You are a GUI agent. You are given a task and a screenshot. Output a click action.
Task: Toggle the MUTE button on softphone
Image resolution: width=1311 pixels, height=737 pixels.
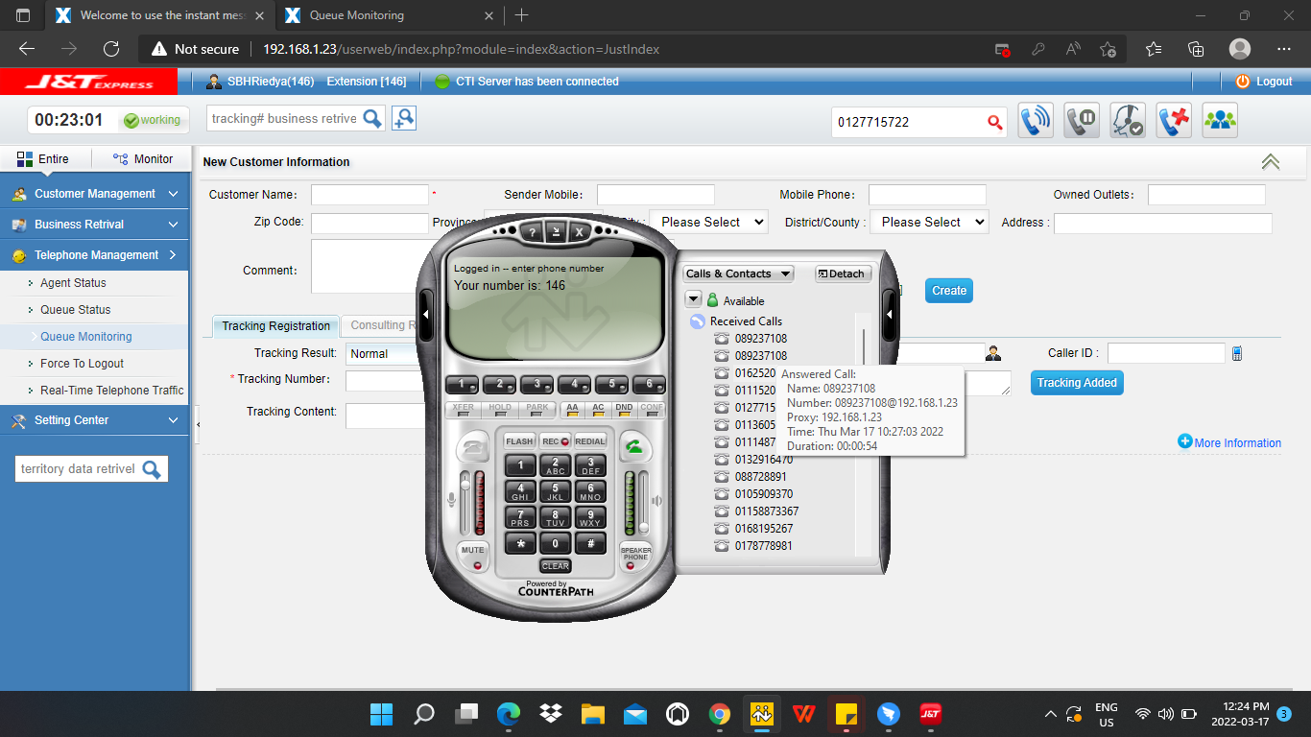(472, 554)
